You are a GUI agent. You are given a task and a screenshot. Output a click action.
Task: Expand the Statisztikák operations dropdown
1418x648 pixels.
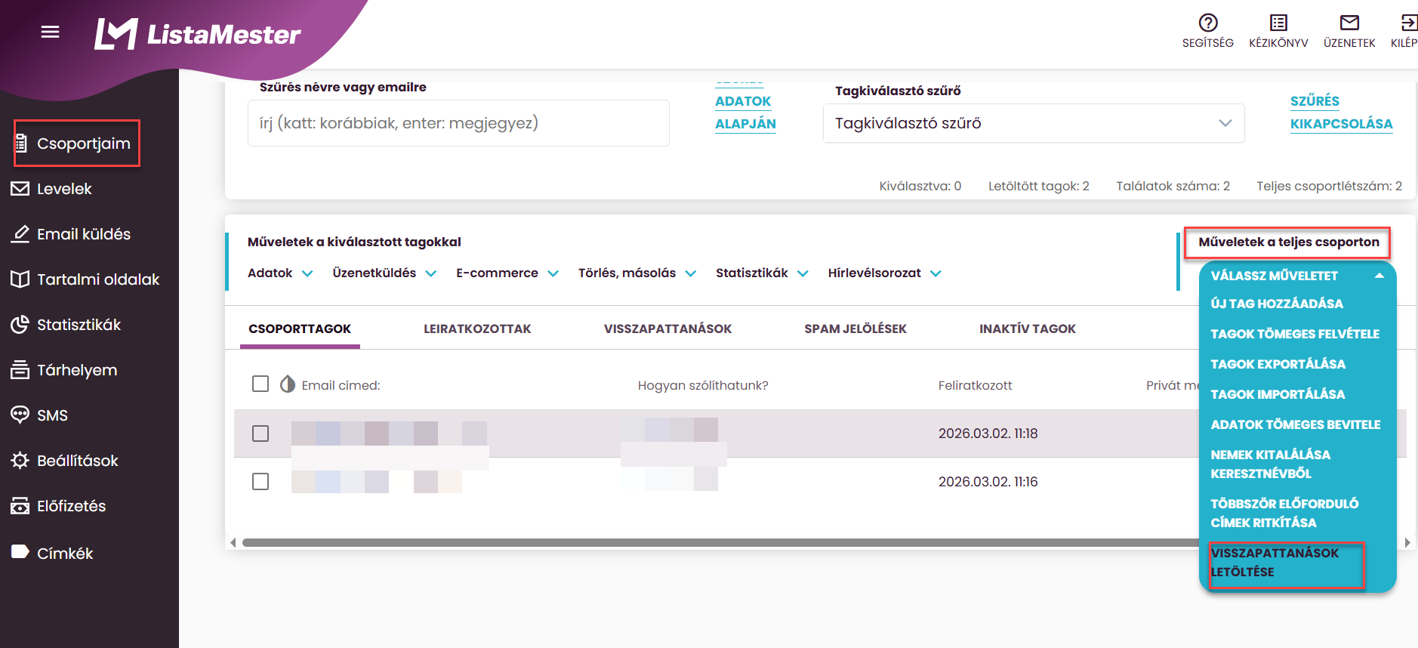click(x=763, y=273)
